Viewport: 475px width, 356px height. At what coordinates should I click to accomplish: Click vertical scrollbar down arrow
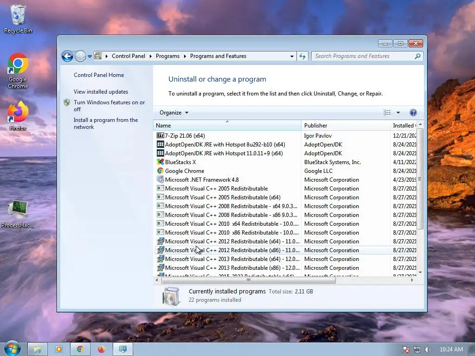420,273
